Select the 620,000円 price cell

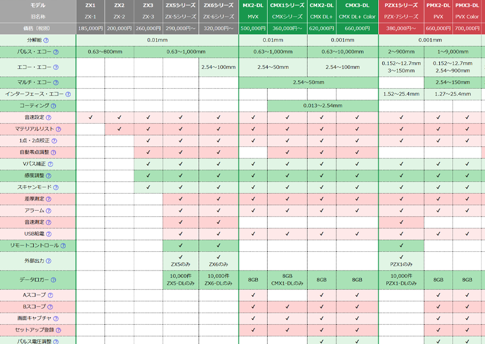(x=322, y=28)
